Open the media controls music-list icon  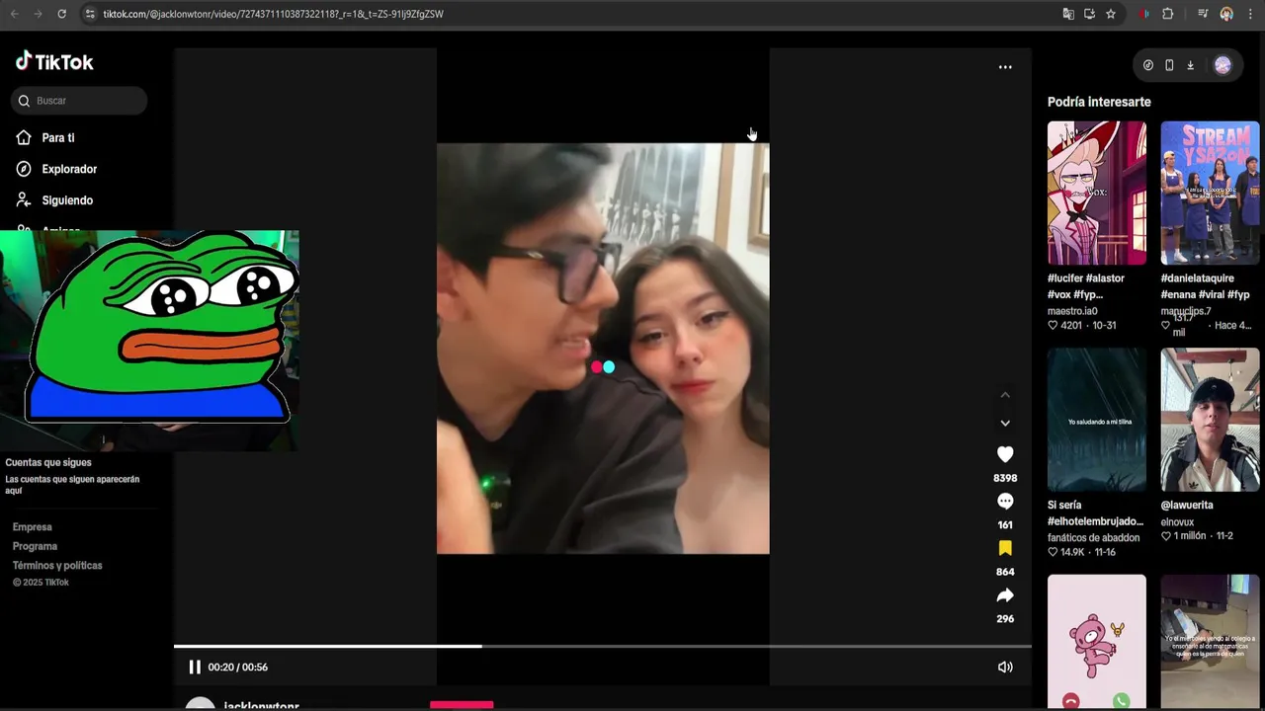[1203, 14]
